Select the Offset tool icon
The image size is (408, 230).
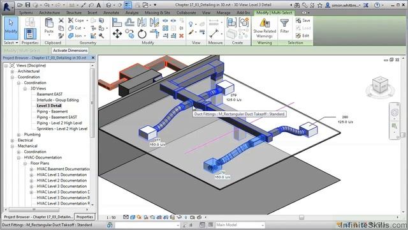[129, 22]
